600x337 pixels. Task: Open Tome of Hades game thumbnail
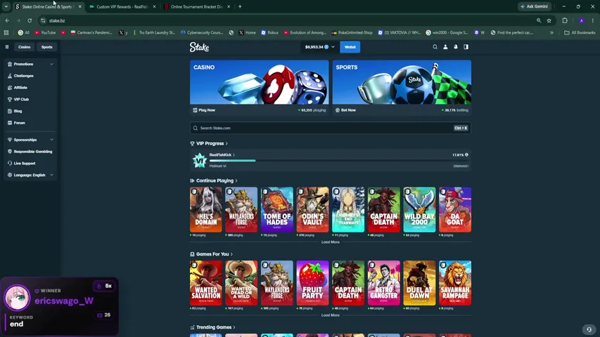point(277,209)
